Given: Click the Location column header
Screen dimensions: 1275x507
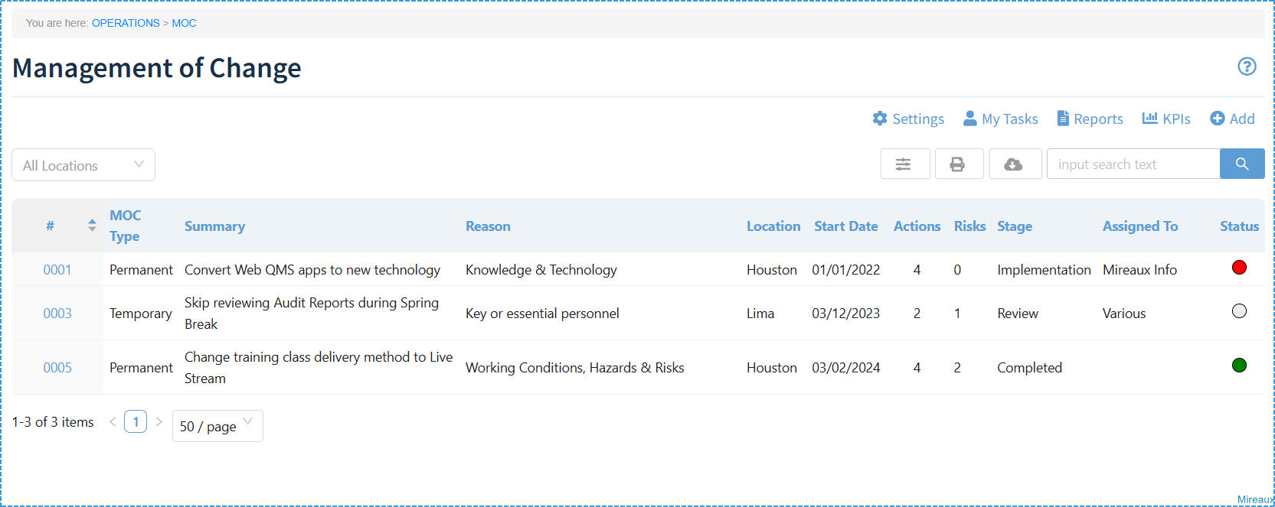Looking at the screenshot, I should coord(773,226).
